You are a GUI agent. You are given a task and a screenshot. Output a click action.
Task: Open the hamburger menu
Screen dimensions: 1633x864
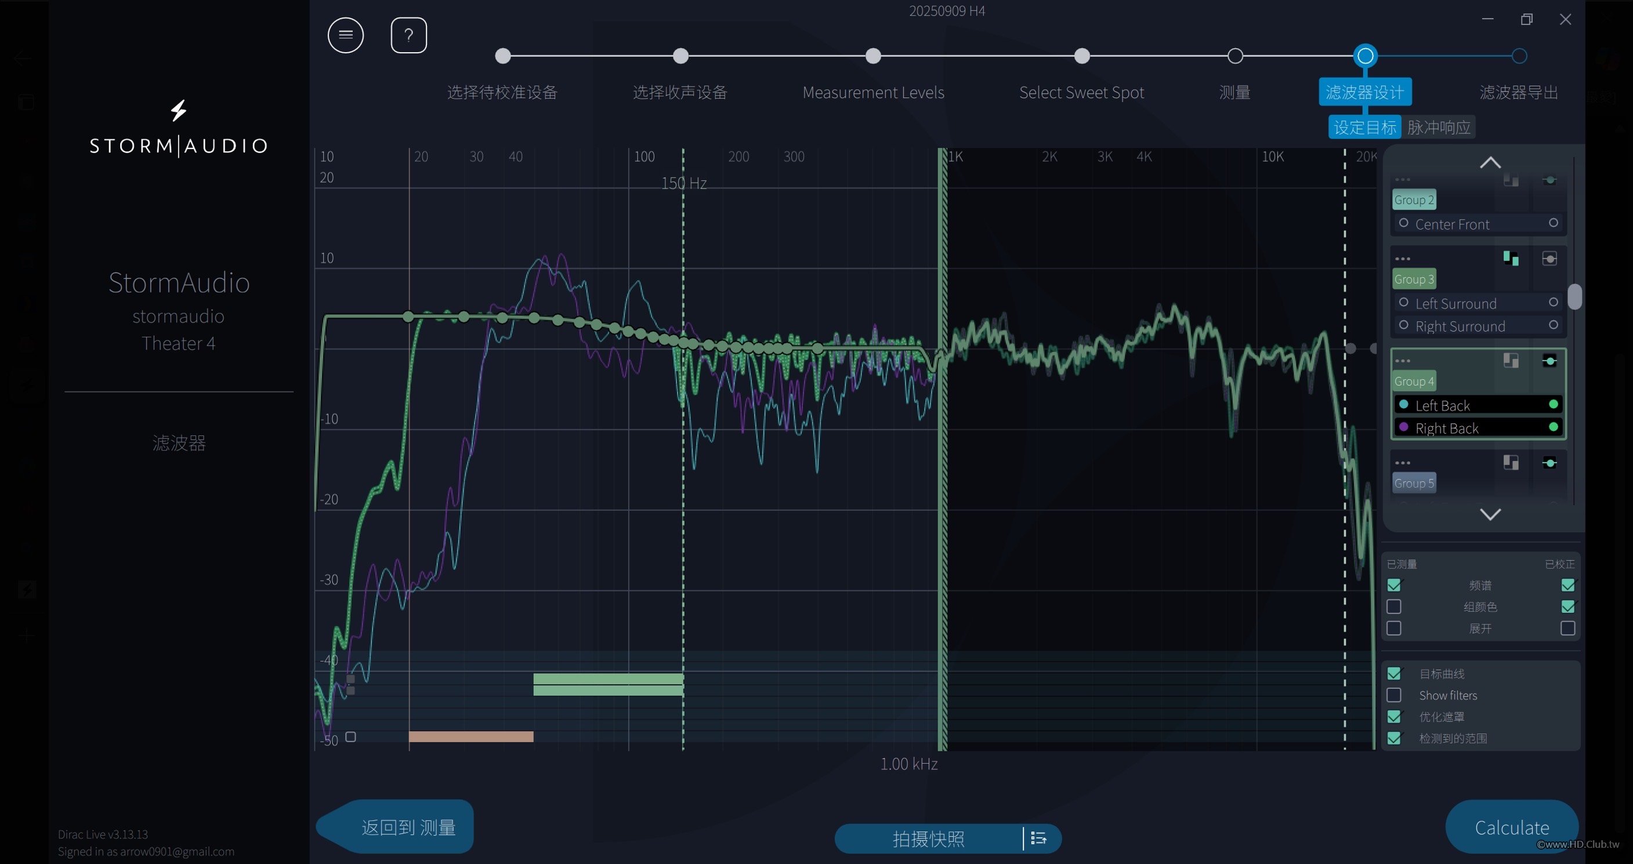coord(346,35)
